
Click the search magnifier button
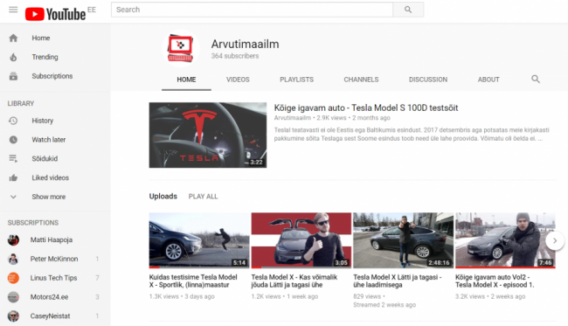click(408, 10)
